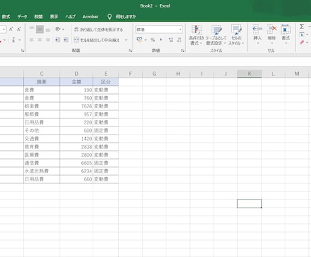Open the Acrobat tab
Screen dimensions: 311x257
(91, 17)
